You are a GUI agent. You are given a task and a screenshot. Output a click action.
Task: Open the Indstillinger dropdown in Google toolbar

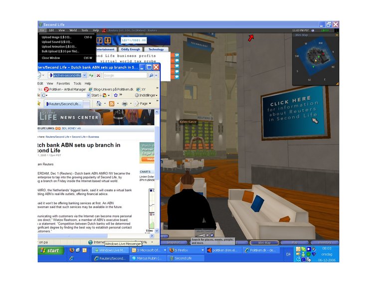point(157,95)
